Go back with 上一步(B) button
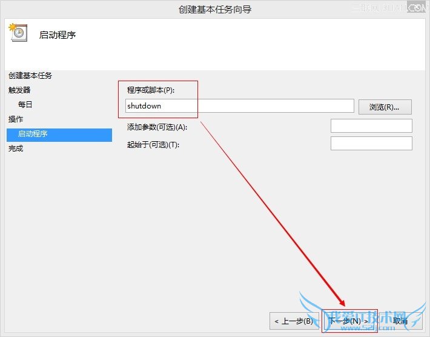This screenshot has height=337, width=430. 294,321
